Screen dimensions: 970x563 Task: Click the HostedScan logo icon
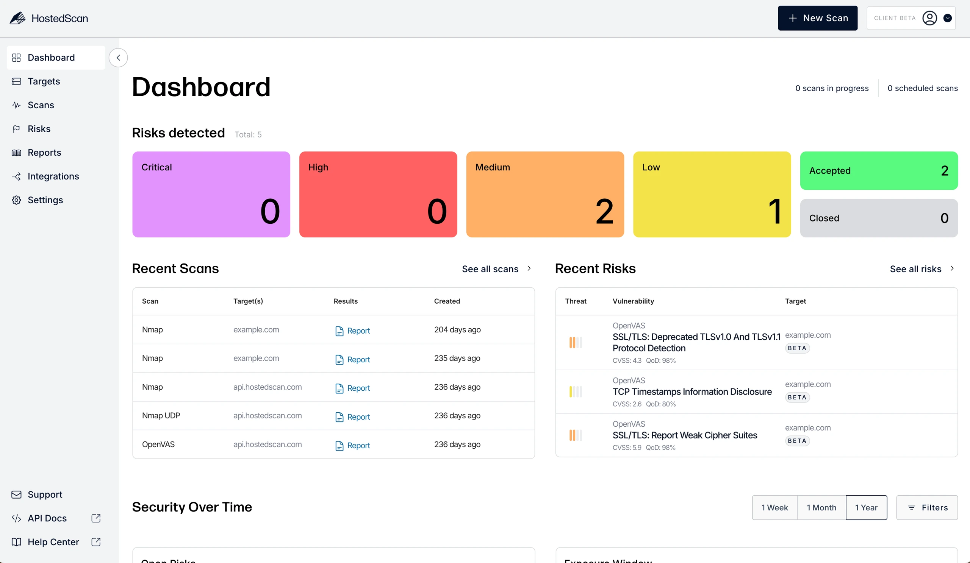17,18
